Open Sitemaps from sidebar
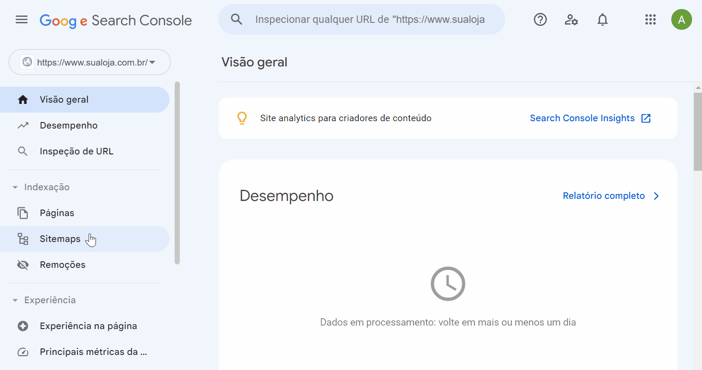 85,239
